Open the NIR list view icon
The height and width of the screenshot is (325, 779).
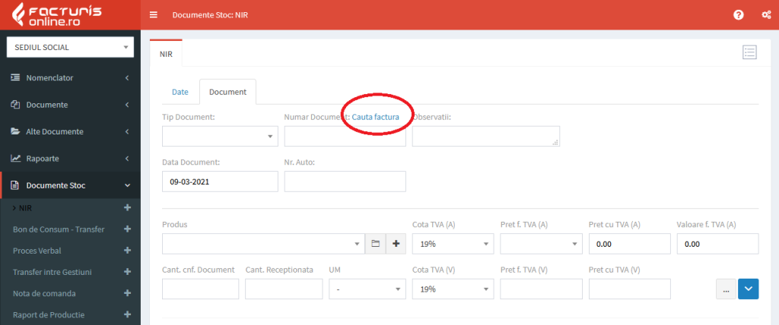749,52
